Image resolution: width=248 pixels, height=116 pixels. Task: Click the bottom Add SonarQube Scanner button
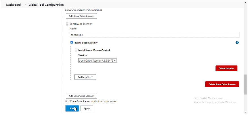tap(81, 96)
